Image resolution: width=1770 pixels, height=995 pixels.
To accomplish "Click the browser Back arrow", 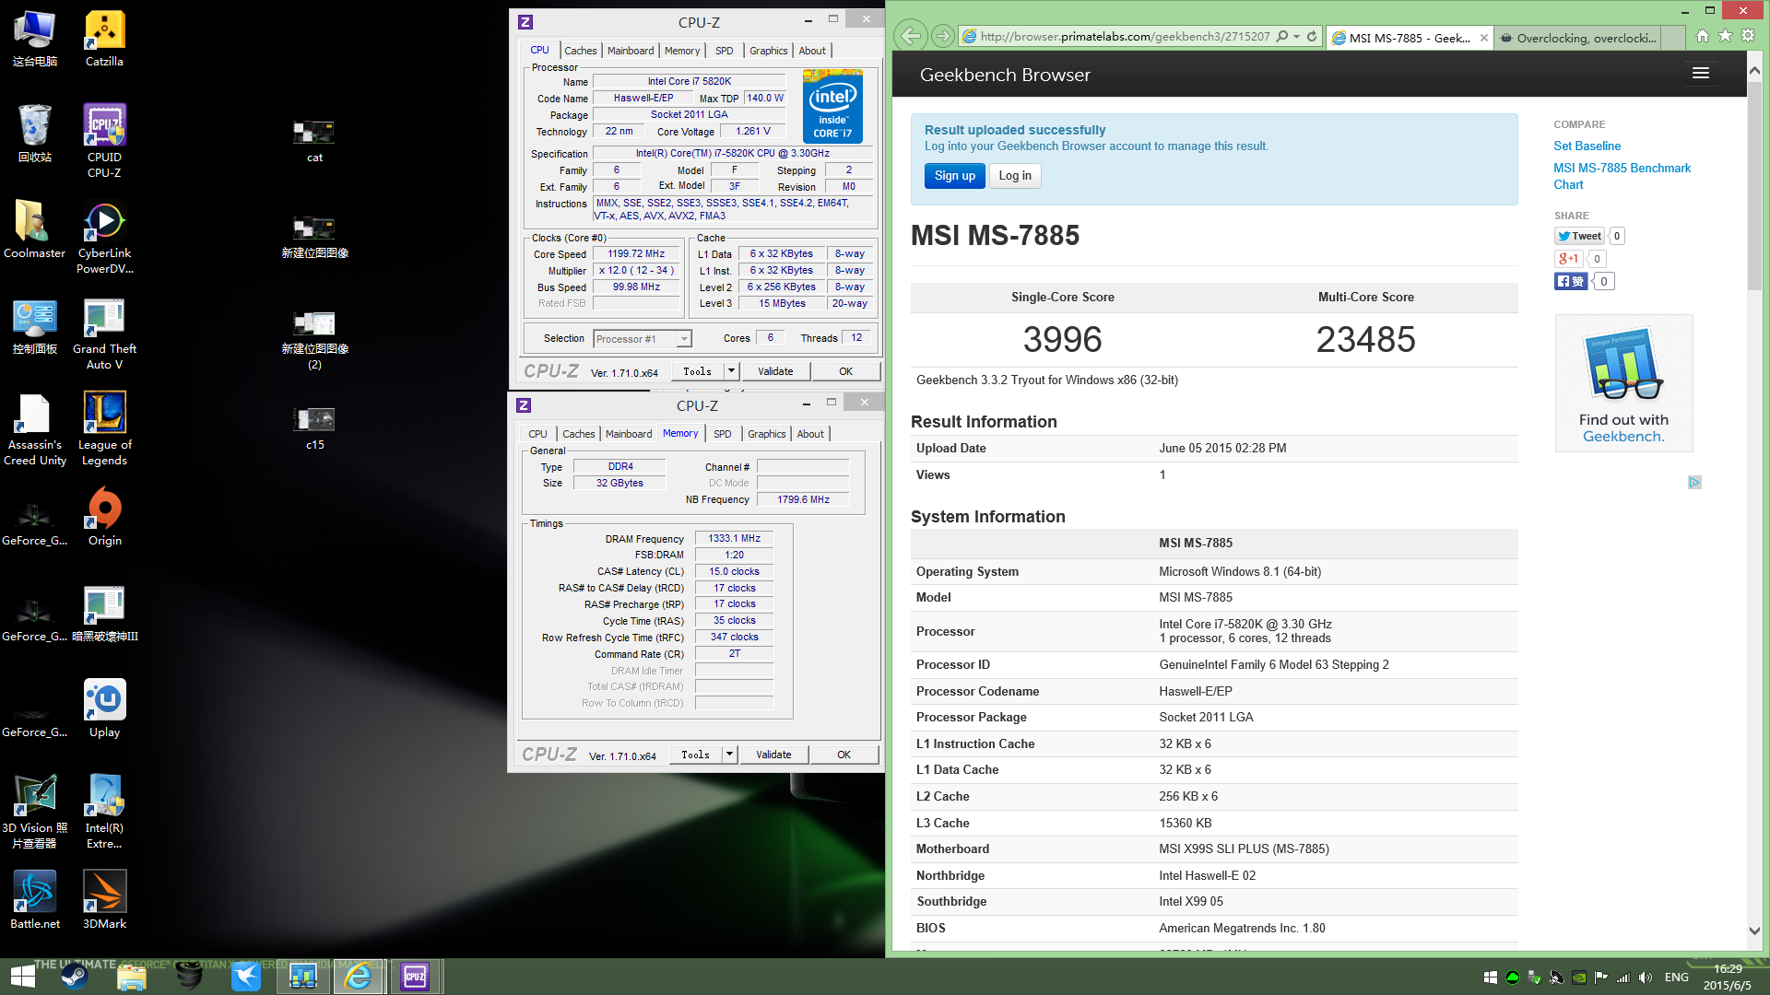I will tap(911, 36).
